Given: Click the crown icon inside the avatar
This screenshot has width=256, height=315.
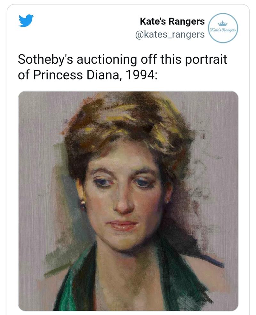Looking at the screenshot, I should [x=223, y=23].
